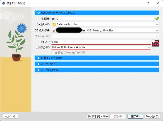The width and height of the screenshot is (163, 121).
Task: Open the フォルダー dropdown list
Action: [x=157, y=25]
